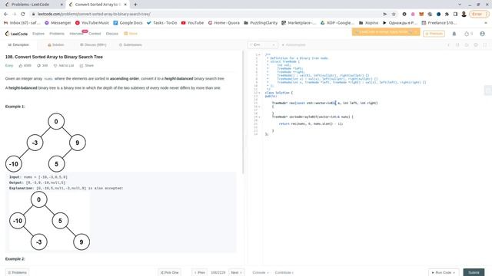
Task: Switch to the Description tab
Action: click(18, 44)
